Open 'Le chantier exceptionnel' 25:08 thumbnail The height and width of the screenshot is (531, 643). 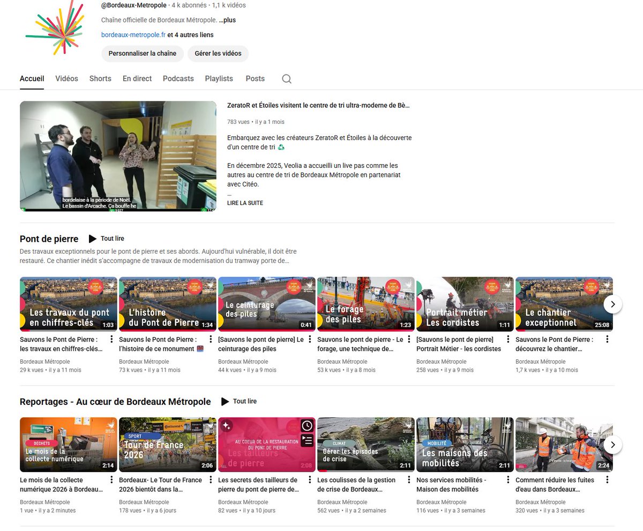click(x=564, y=304)
